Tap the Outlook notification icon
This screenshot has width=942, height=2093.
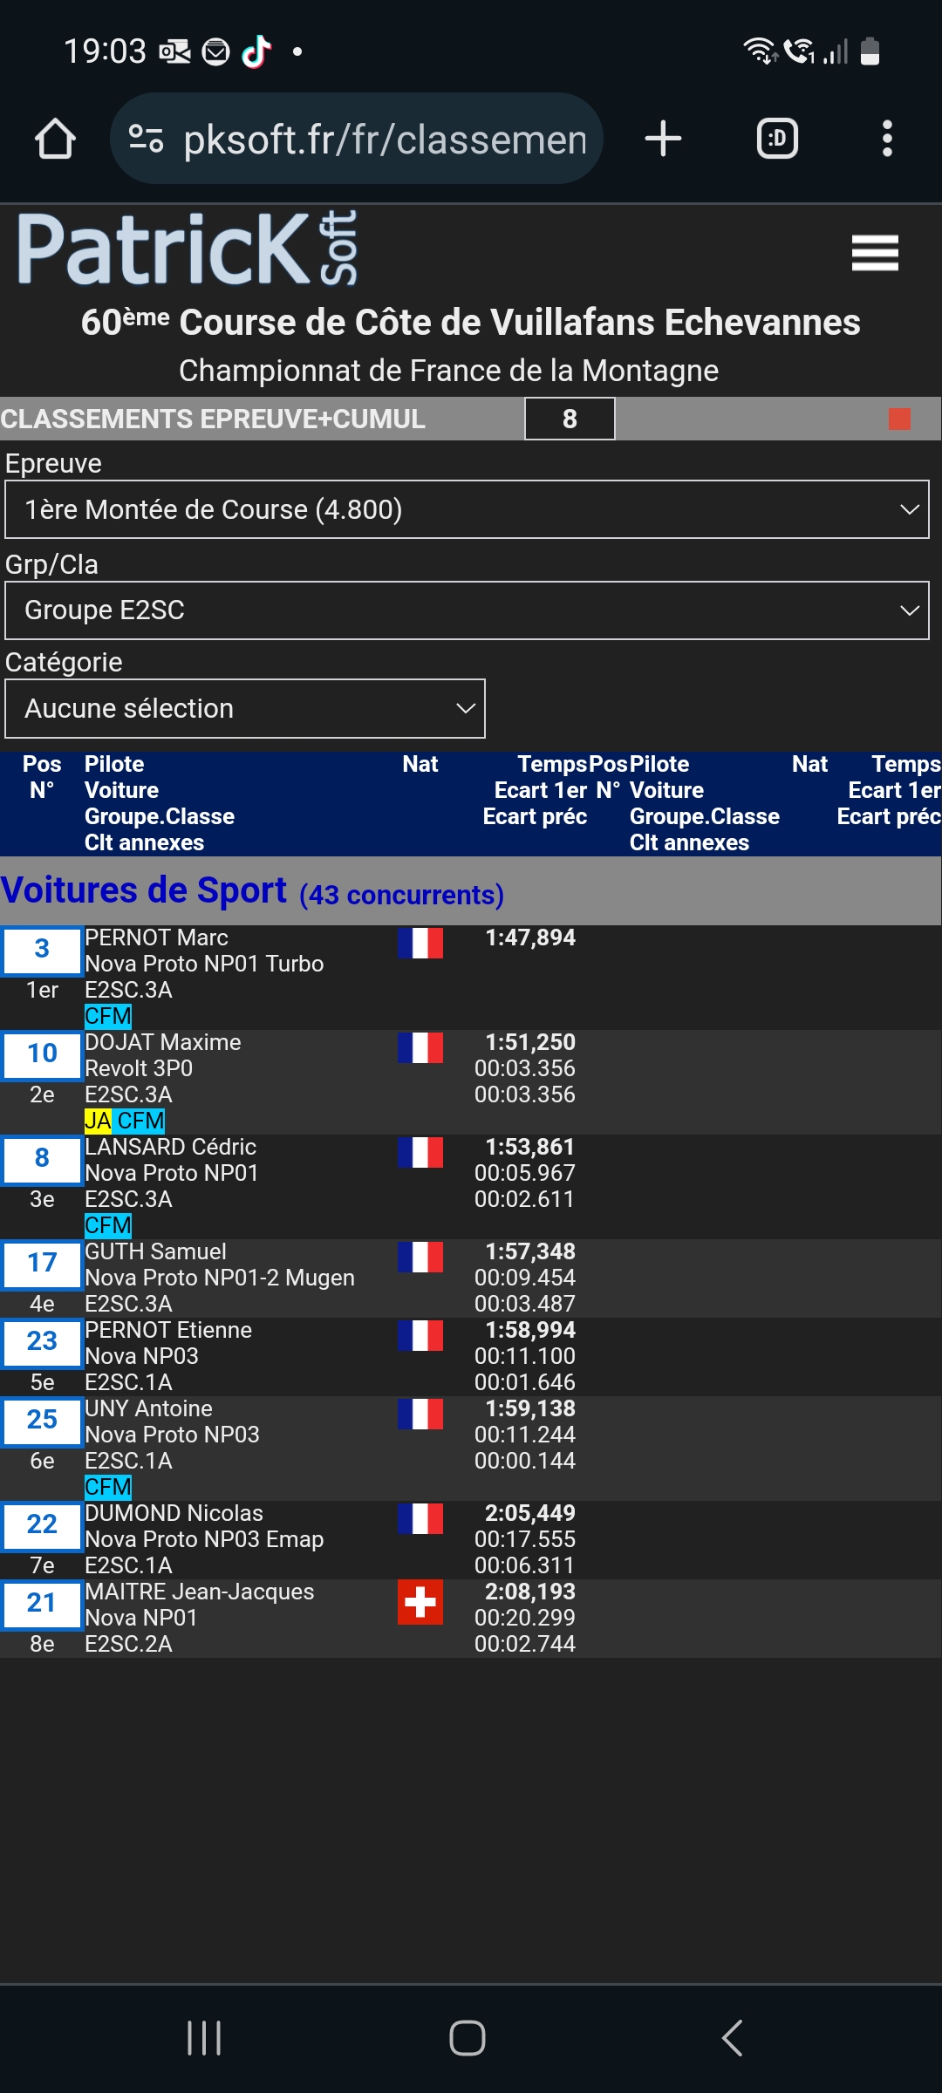174,52
